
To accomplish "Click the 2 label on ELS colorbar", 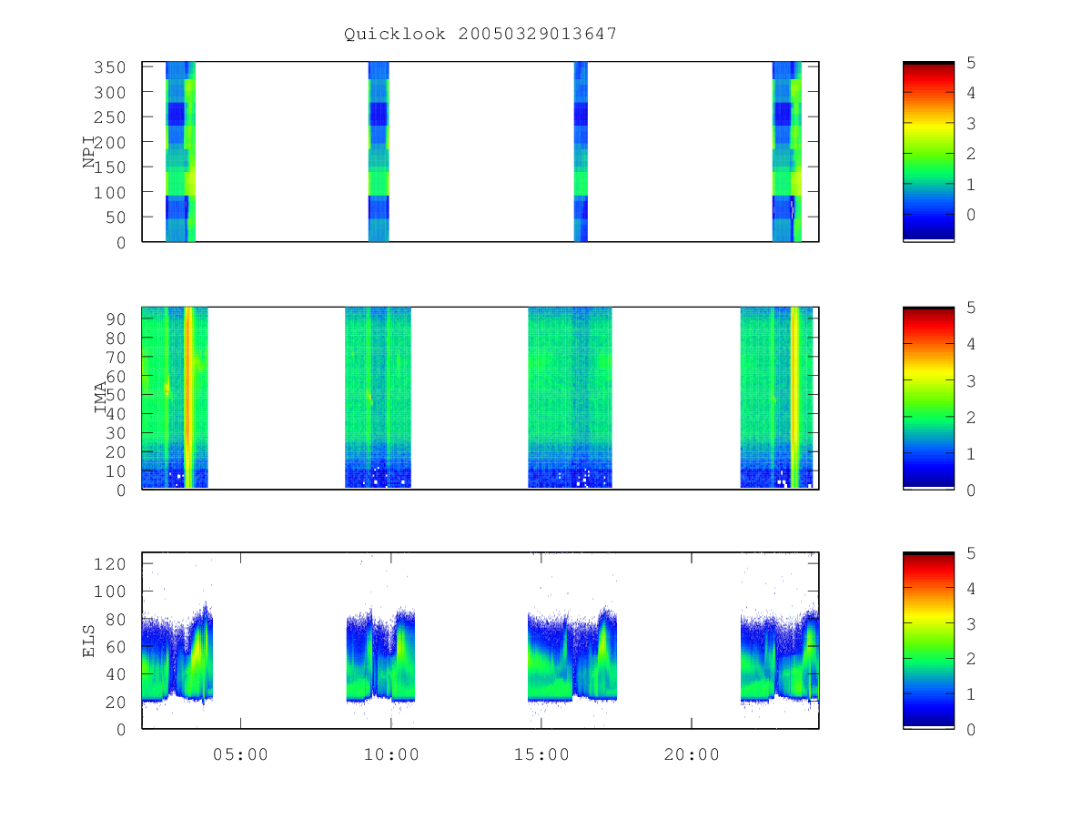I will click(972, 659).
